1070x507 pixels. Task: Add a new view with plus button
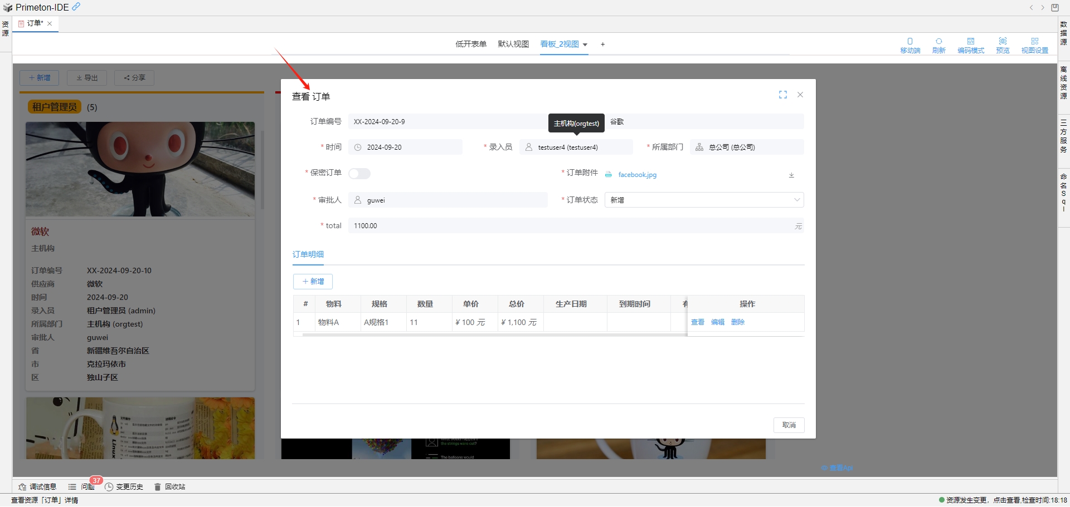[602, 45]
